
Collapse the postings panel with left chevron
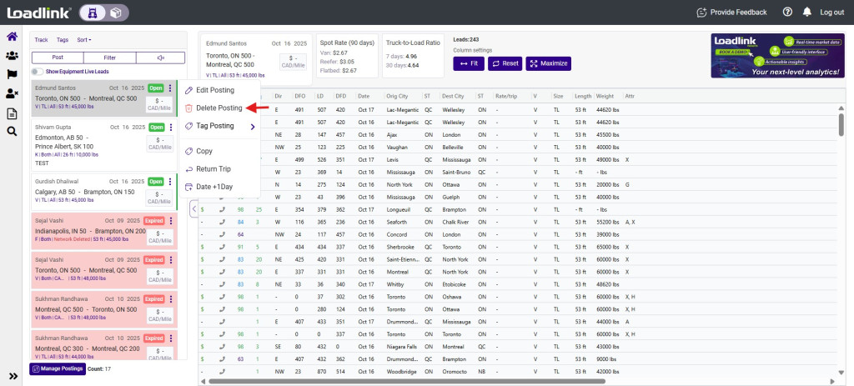[194, 210]
